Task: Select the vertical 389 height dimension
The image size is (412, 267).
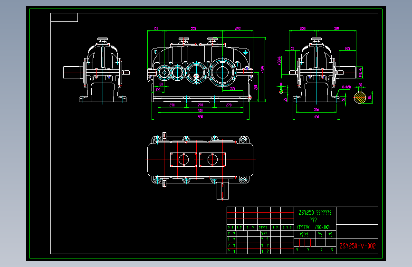Action: point(262,69)
